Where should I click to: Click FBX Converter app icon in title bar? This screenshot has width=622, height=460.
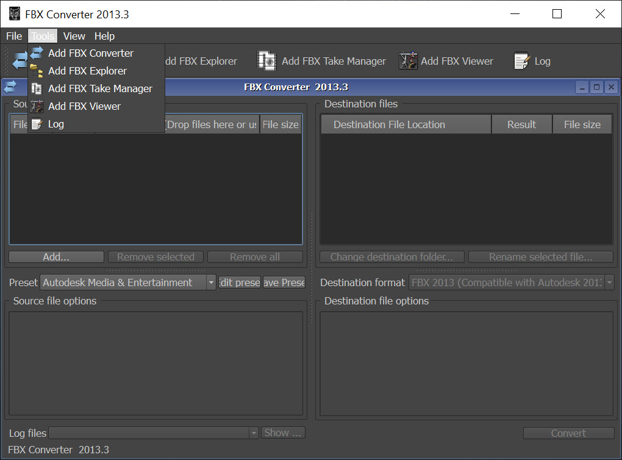click(x=15, y=14)
